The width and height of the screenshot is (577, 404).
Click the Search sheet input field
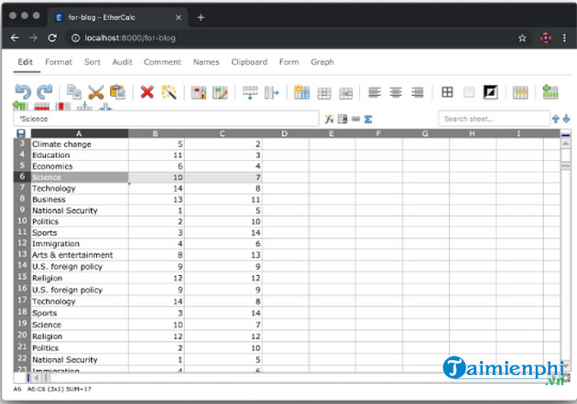[492, 119]
